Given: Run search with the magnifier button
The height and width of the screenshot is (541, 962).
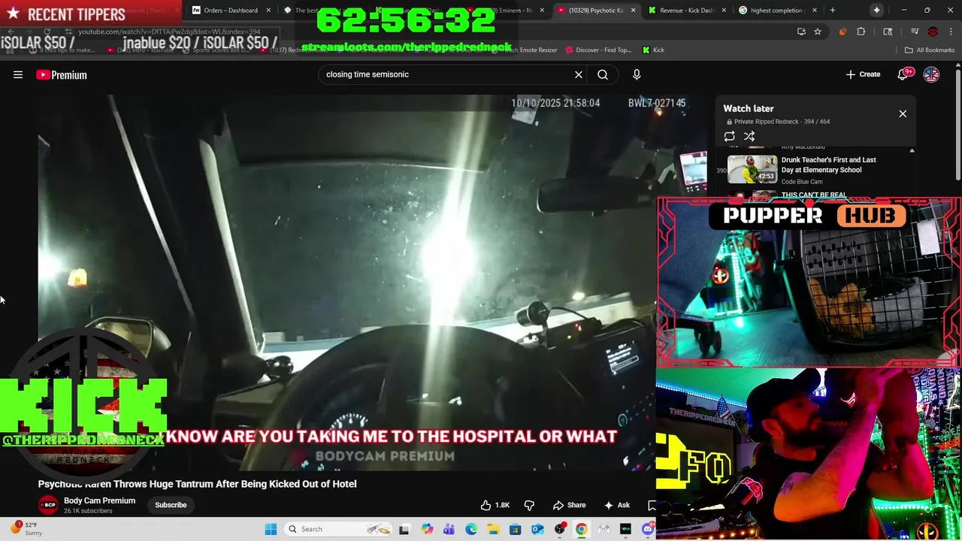Looking at the screenshot, I should pyautogui.click(x=603, y=74).
